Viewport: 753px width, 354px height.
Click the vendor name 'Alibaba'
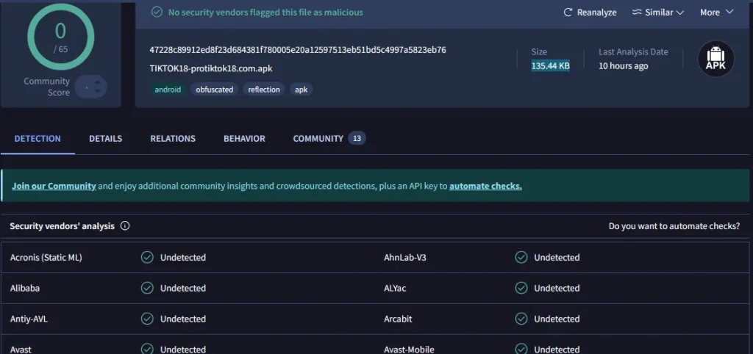(24, 289)
